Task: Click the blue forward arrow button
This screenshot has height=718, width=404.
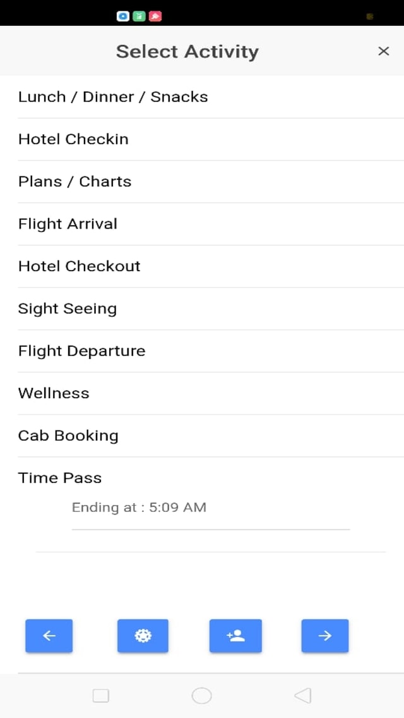Action: (x=325, y=636)
